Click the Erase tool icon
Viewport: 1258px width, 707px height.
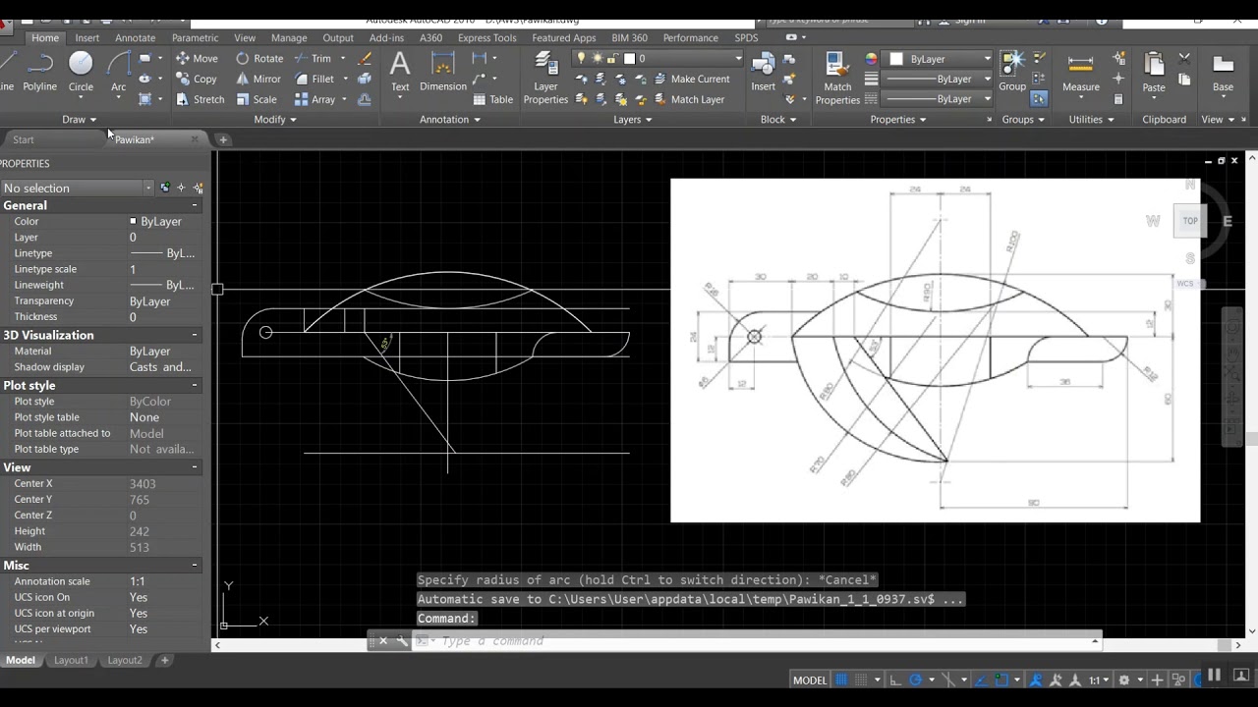pyautogui.click(x=365, y=58)
